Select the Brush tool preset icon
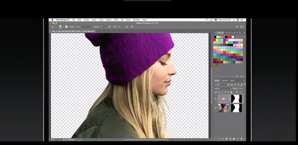The height and width of the screenshot is (145, 298). [53, 27]
